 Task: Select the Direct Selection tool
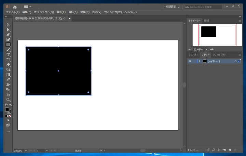click(x=8, y=30)
